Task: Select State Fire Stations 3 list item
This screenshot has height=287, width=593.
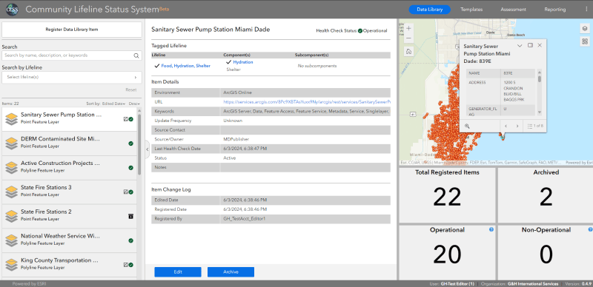Action: pos(69,192)
